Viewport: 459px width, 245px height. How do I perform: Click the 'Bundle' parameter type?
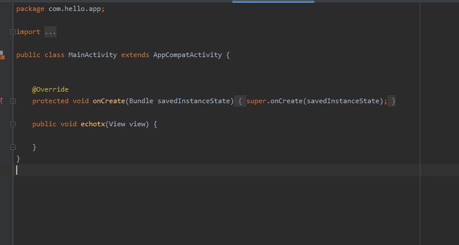[141, 101]
